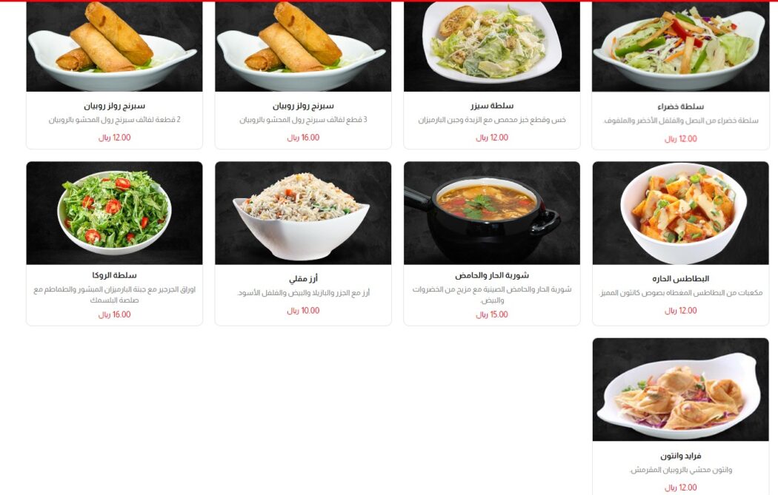
Task: Select the hot and sour soup pot image
Action: (x=492, y=213)
